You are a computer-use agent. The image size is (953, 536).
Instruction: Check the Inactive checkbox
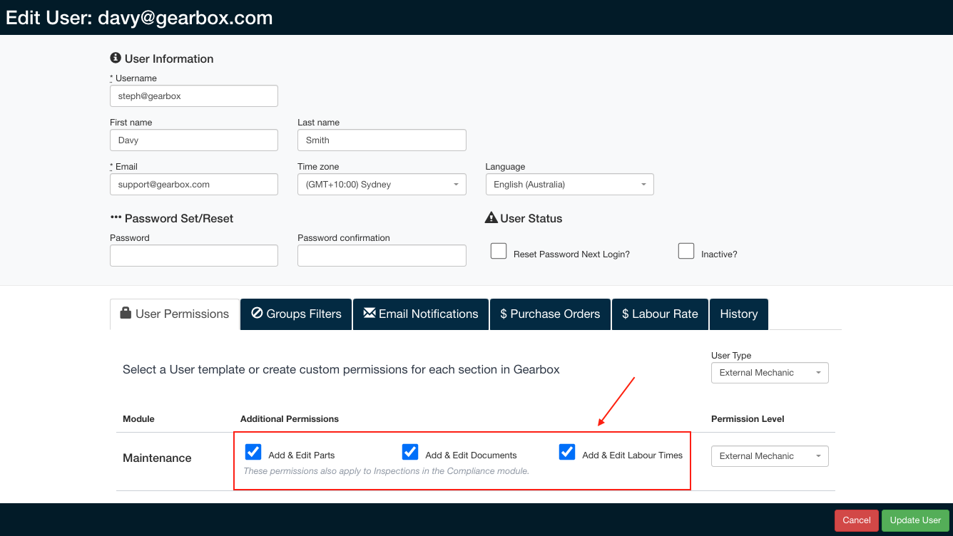pos(686,250)
